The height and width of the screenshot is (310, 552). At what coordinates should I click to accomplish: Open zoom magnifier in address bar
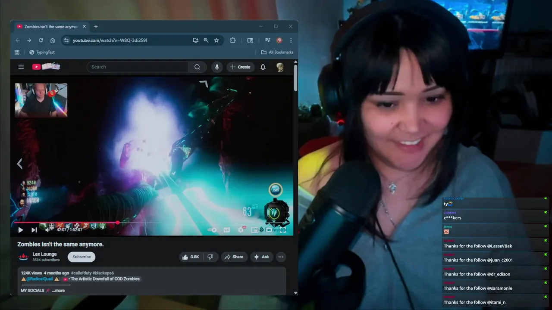[206, 40]
